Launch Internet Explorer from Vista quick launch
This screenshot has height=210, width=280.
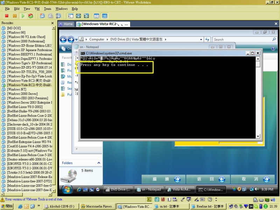(x=79, y=190)
